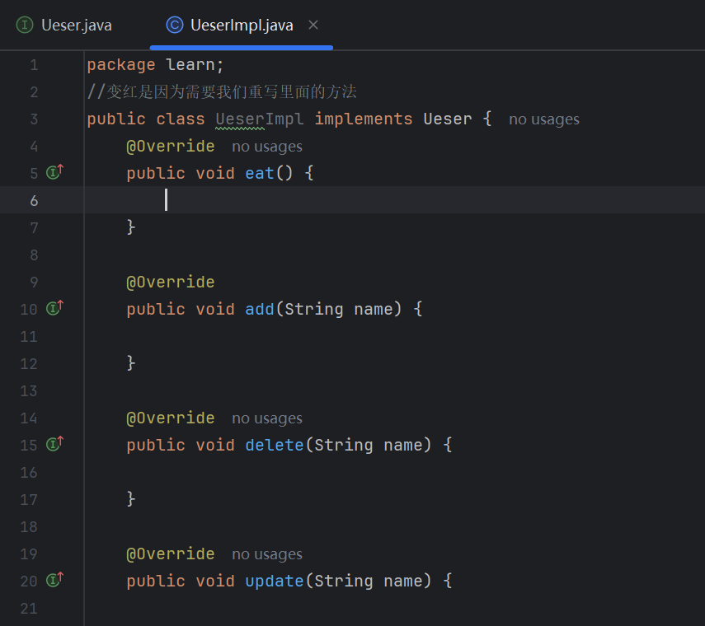Click the UeserImpl class name in declaration
Image resolution: width=705 pixels, height=626 pixels.
260,119
